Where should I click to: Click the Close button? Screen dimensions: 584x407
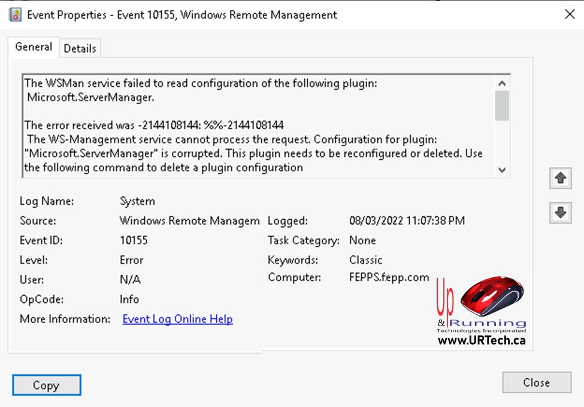(x=535, y=382)
